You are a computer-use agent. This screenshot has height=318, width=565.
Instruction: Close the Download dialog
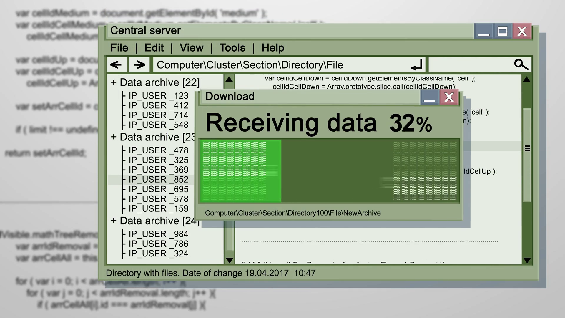(x=449, y=97)
